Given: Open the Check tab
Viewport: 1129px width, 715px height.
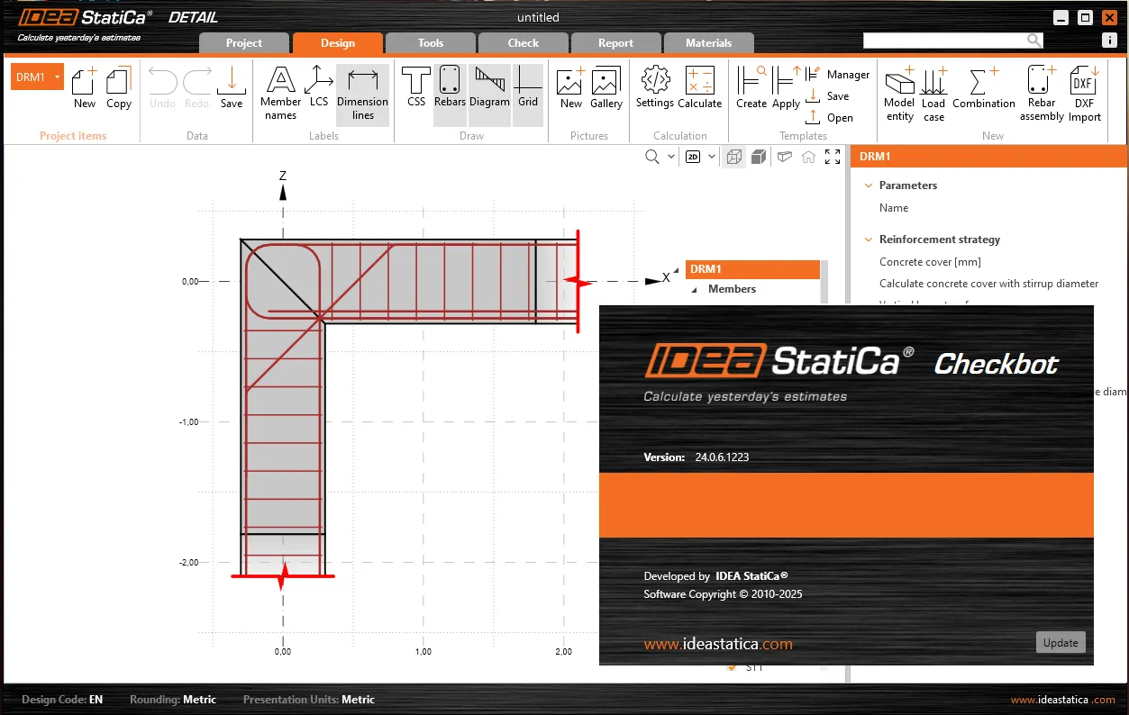Looking at the screenshot, I should (x=524, y=42).
